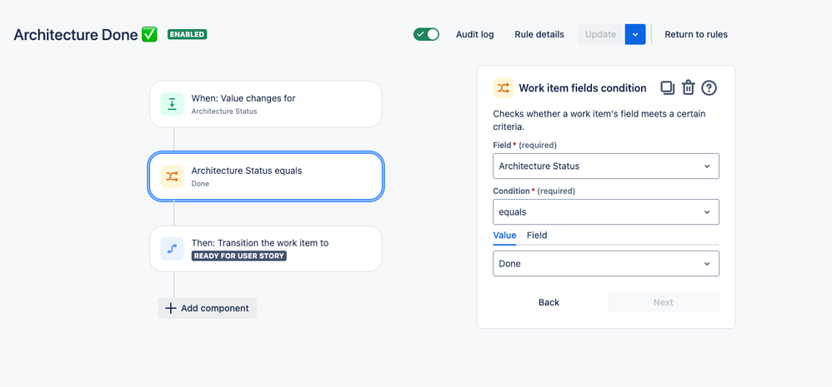Open help via the question mark icon
The height and width of the screenshot is (387, 832).
(x=709, y=88)
